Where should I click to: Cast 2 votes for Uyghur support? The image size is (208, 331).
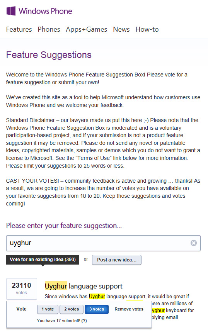[x=72, y=309]
